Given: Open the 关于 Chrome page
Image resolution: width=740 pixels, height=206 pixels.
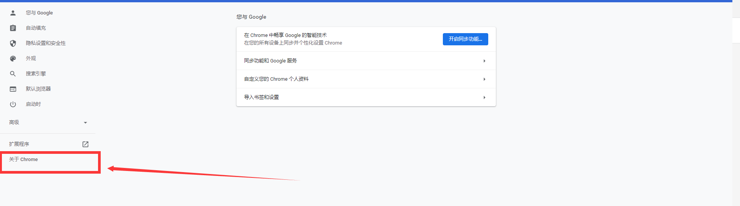Looking at the screenshot, I should pyautogui.click(x=24, y=160).
